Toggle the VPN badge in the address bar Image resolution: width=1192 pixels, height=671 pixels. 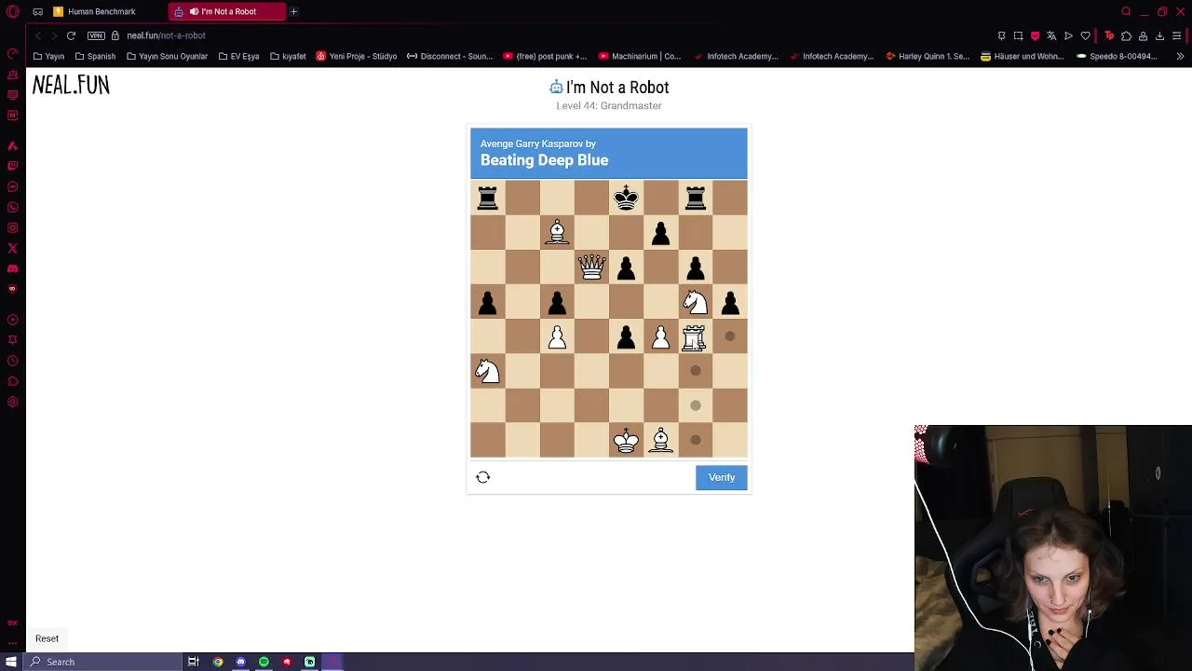click(x=96, y=35)
